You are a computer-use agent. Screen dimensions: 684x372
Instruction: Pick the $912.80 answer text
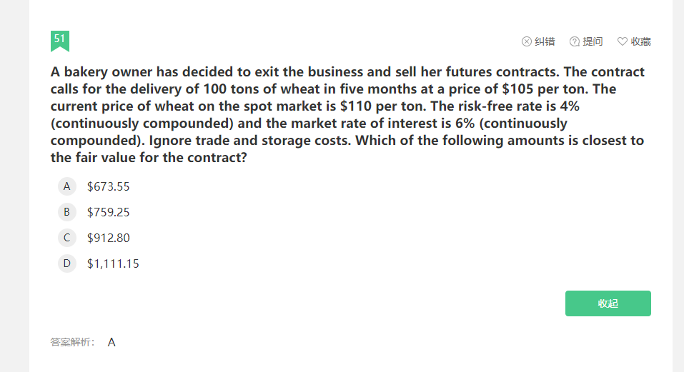point(109,238)
